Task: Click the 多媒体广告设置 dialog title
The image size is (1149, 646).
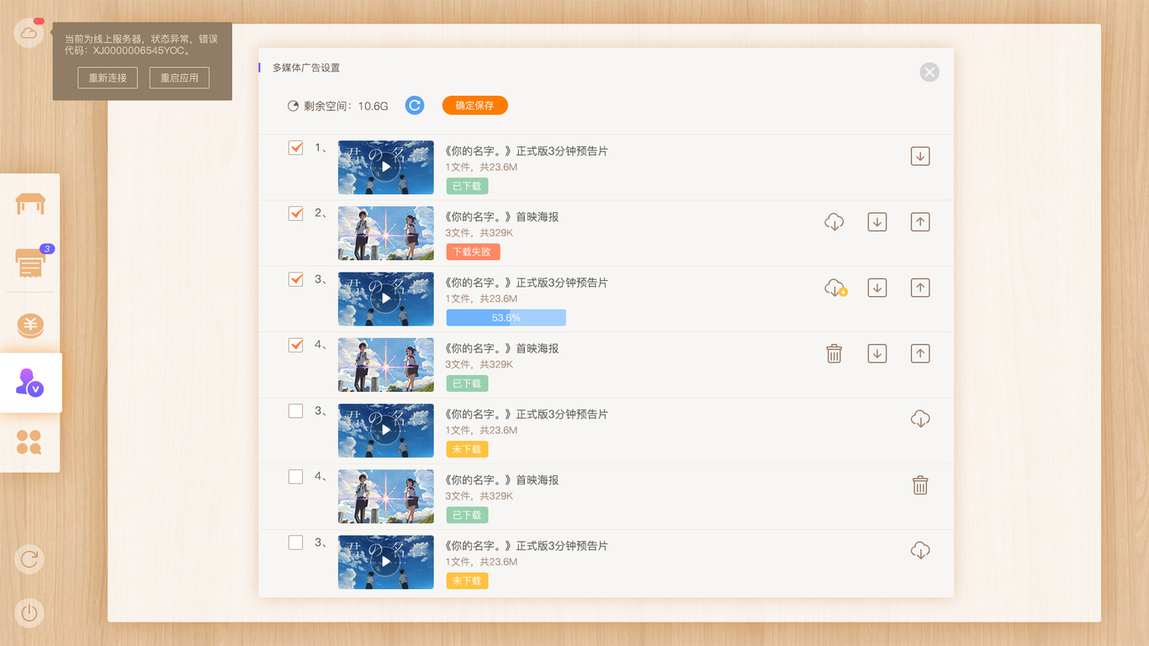Action: tap(306, 67)
